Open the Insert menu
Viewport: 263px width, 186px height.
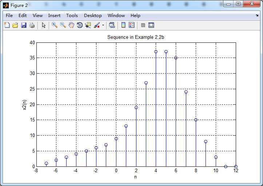[54, 16]
